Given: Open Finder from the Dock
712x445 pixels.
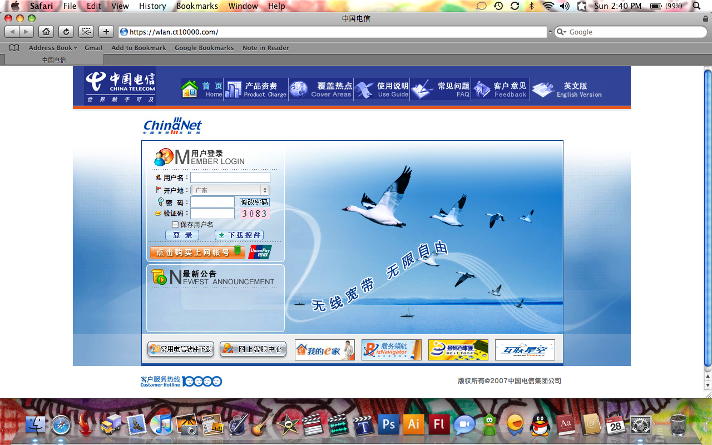Looking at the screenshot, I should tap(36, 425).
